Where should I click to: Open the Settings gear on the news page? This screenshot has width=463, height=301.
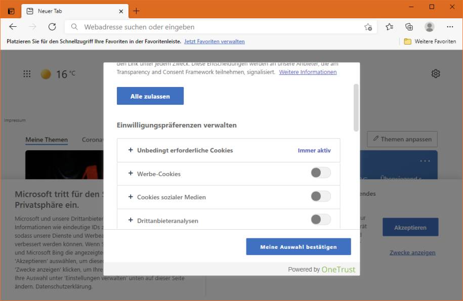[435, 73]
